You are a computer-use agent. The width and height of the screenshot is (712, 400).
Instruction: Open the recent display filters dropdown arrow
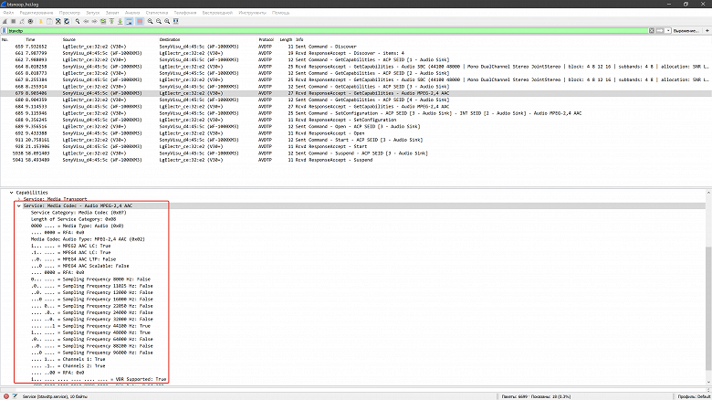tap(668, 31)
